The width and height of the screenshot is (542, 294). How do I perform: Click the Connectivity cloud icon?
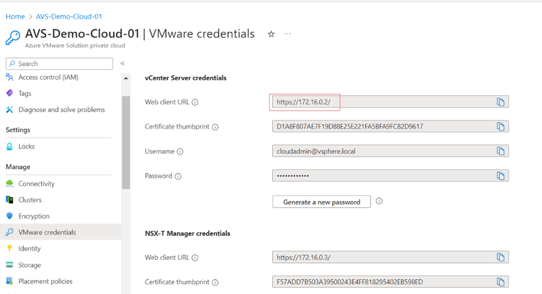coord(10,183)
